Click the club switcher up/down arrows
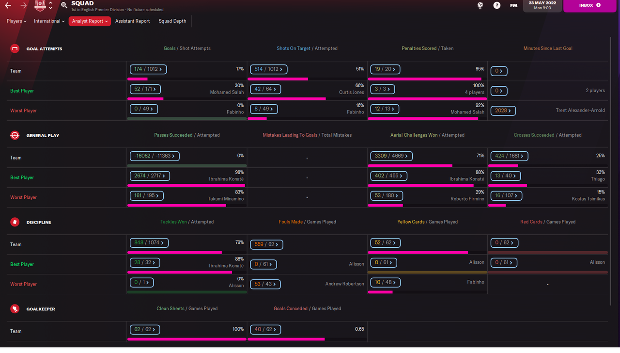This screenshot has height=353, width=620. (51, 5)
